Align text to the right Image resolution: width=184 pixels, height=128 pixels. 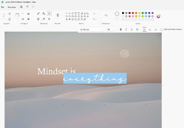pos(155,30)
